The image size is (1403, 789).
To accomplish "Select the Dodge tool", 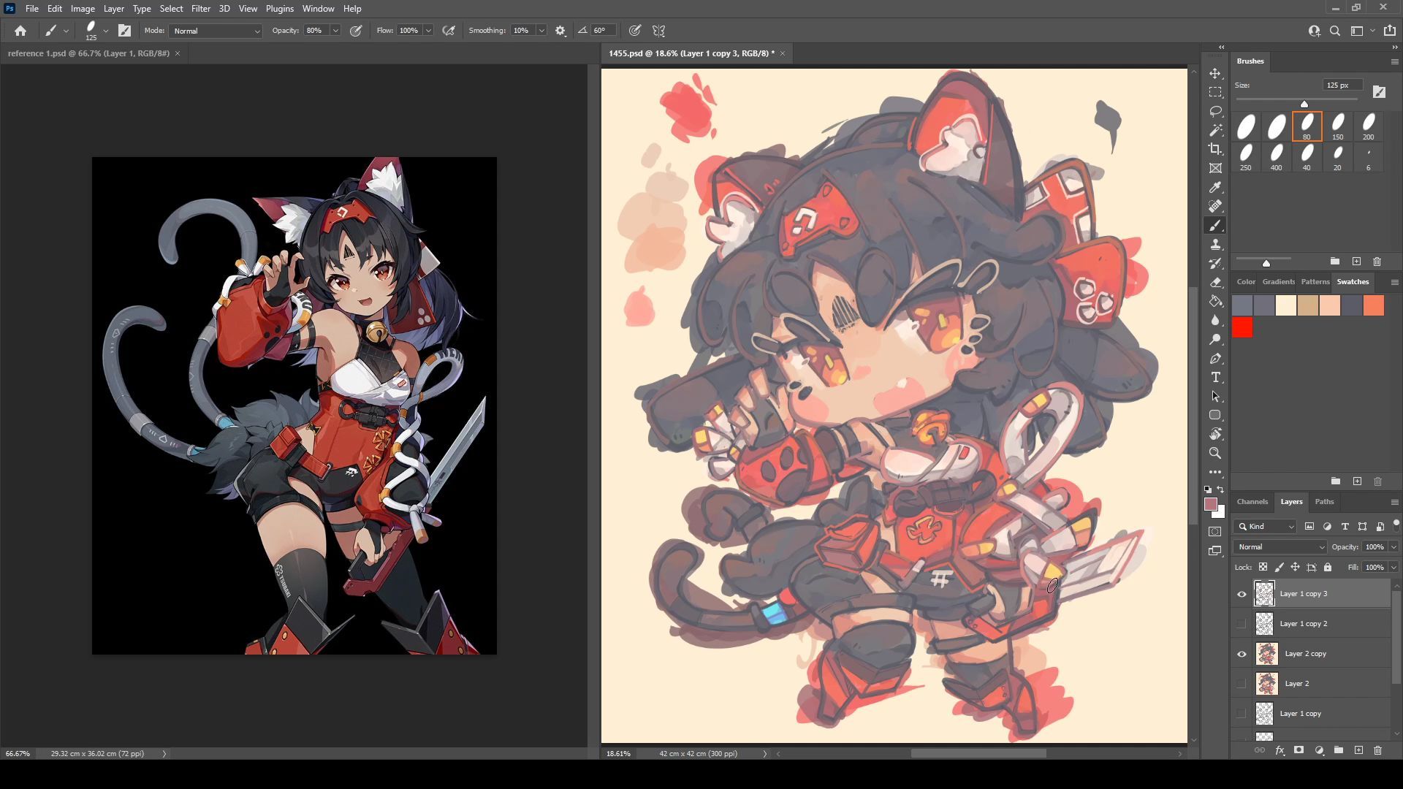I will tap(1215, 340).
